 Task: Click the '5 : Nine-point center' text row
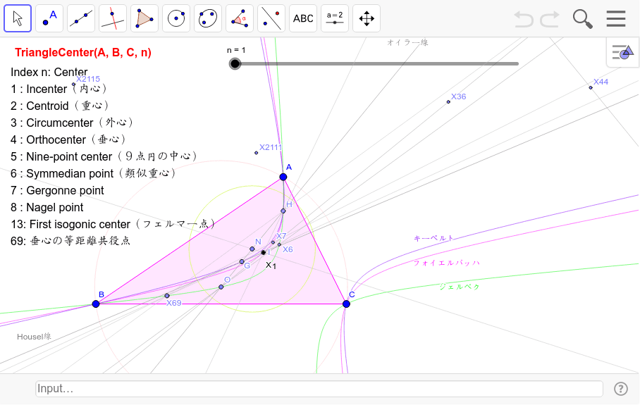104,156
